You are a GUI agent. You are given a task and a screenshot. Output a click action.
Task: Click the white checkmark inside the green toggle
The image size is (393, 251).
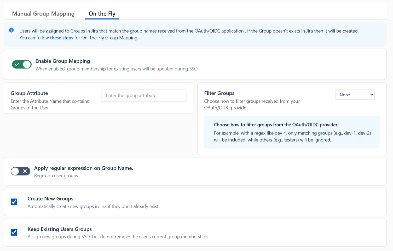(x=17, y=64)
